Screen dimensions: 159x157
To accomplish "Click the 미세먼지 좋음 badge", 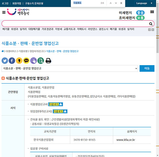I will click(140, 13).
